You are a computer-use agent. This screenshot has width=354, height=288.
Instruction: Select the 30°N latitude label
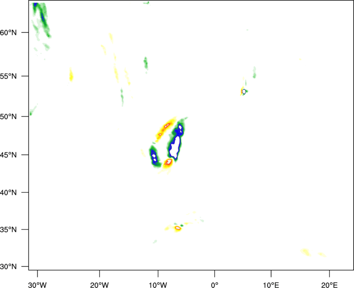coord(8,267)
